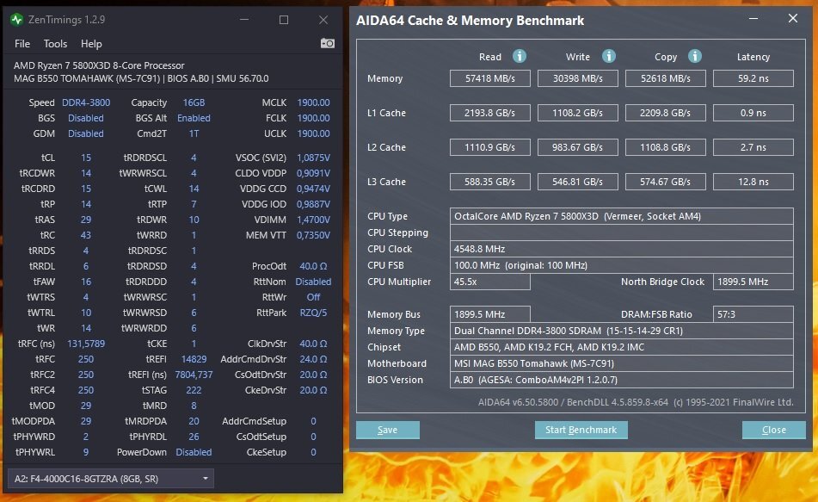Click the CPU Type field showing 5800X3D

(622, 216)
